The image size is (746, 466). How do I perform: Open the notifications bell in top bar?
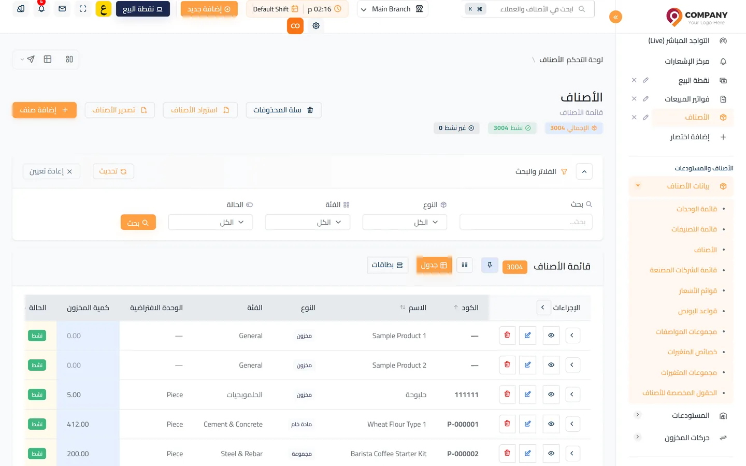(41, 9)
